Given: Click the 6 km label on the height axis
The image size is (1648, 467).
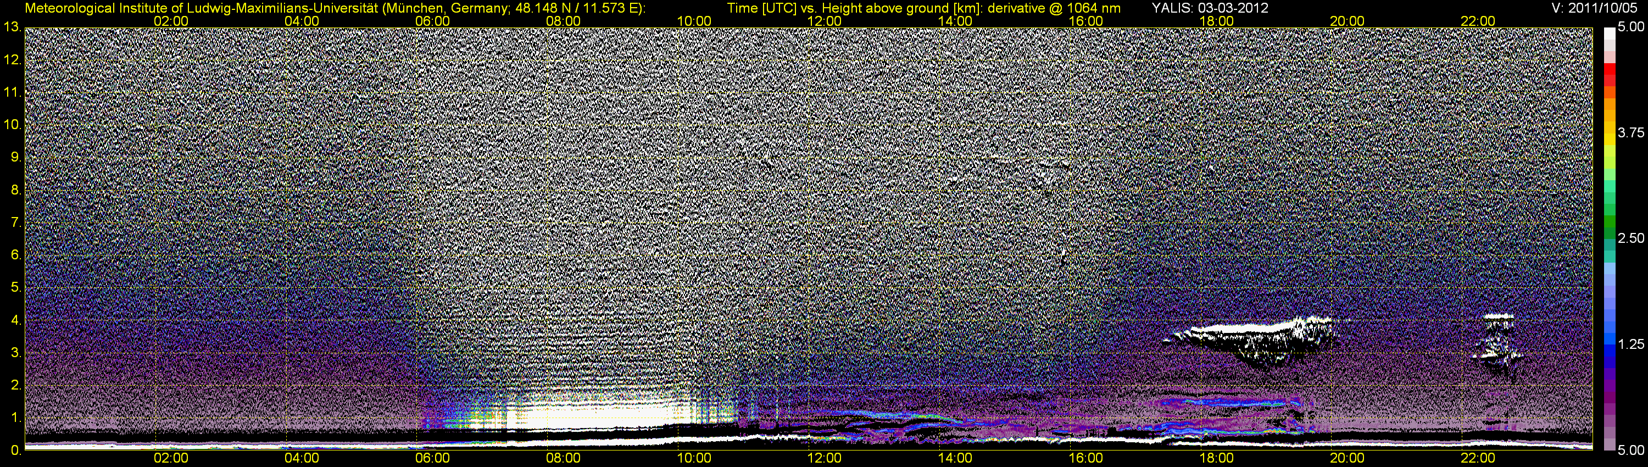Looking at the screenshot, I should 15,255.
